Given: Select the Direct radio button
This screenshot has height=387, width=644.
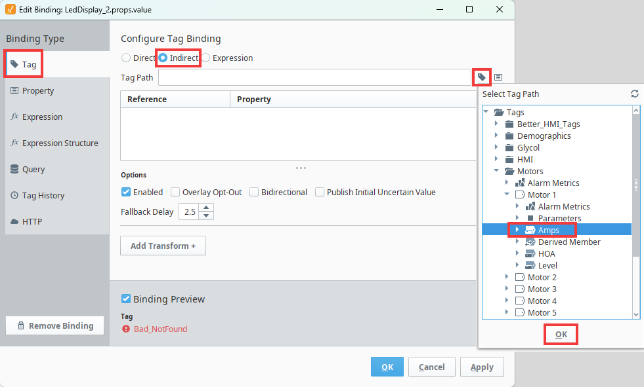Looking at the screenshot, I should (x=126, y=58).
